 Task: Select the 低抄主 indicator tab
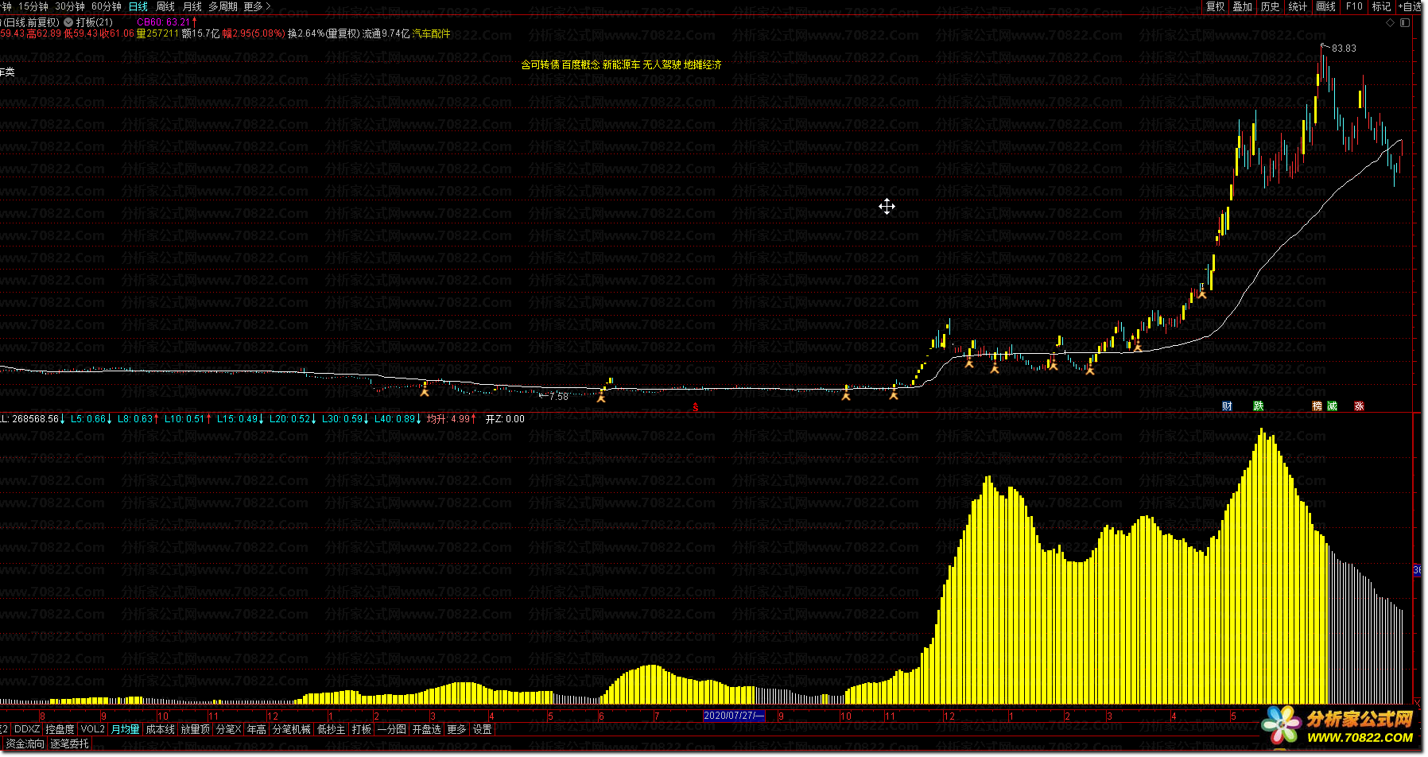332,729
